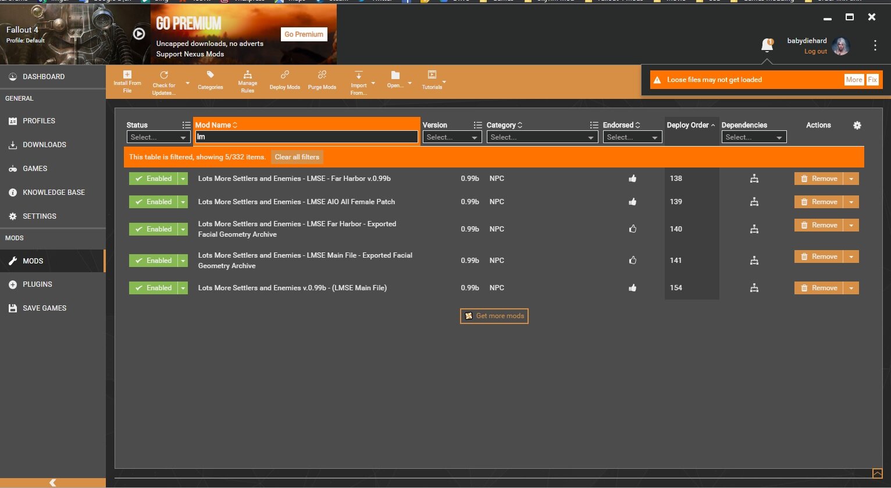Click Install From File toolbar icon
891x488 pixels.
tap(127, 74)
